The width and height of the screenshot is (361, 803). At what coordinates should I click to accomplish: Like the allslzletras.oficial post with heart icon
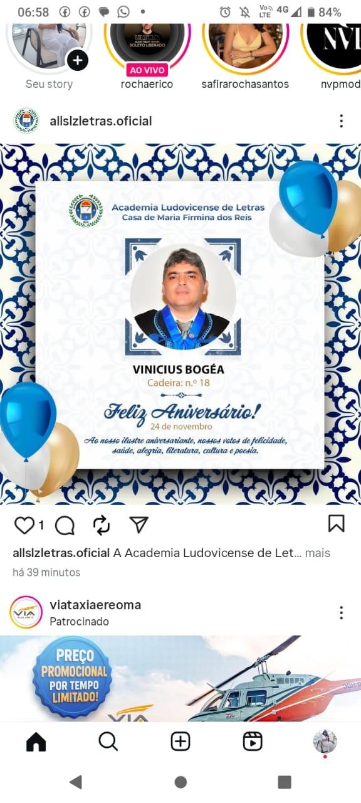(x=24, y=525)
